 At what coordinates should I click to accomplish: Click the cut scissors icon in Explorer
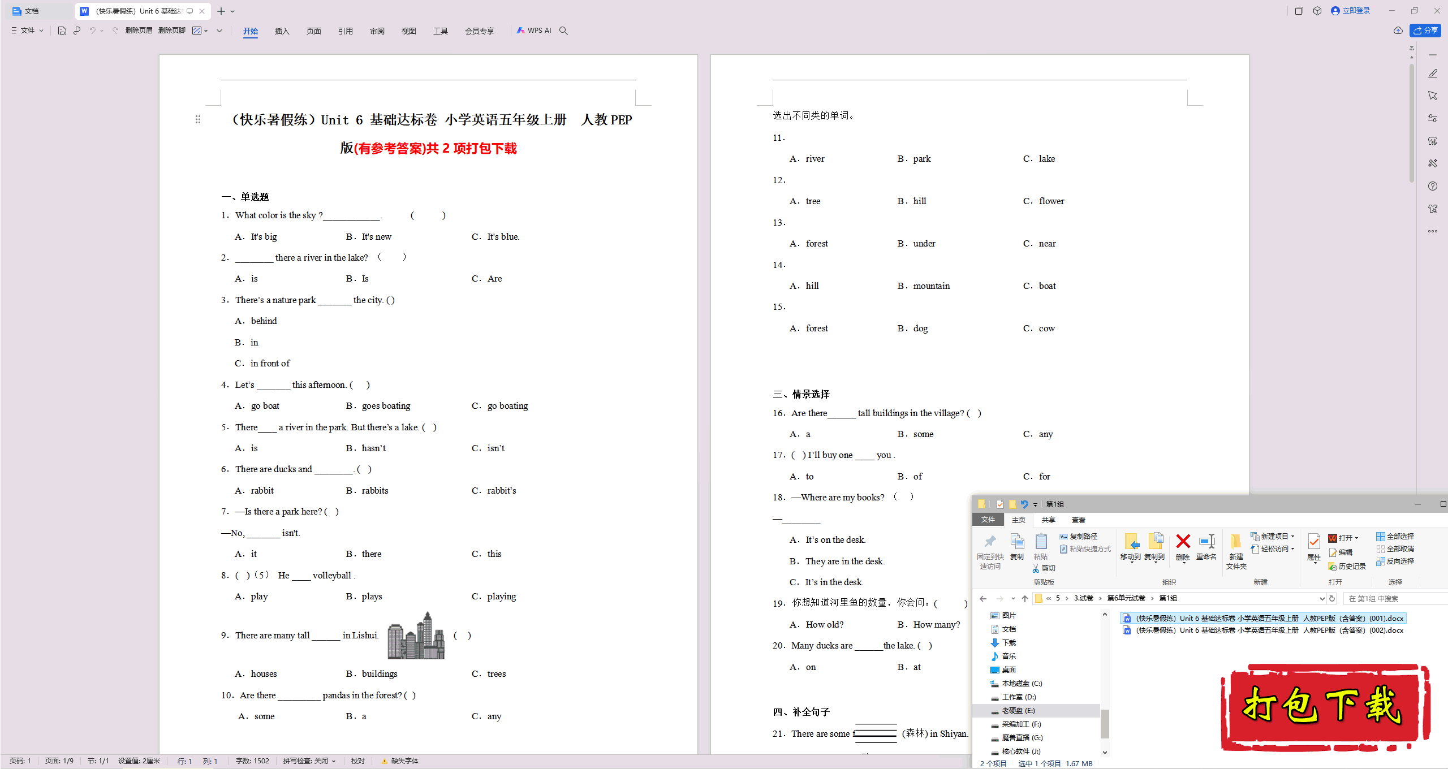point(1036,568)
